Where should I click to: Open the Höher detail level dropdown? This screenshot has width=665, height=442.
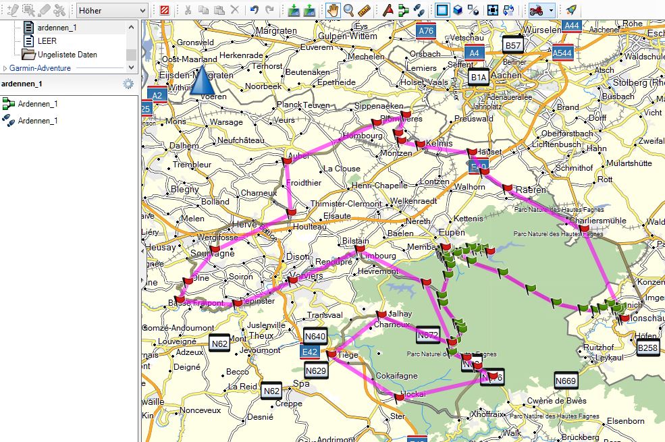coord(142,10)
